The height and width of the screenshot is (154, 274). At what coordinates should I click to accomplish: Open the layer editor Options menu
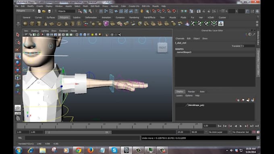[x=189, y=96]
